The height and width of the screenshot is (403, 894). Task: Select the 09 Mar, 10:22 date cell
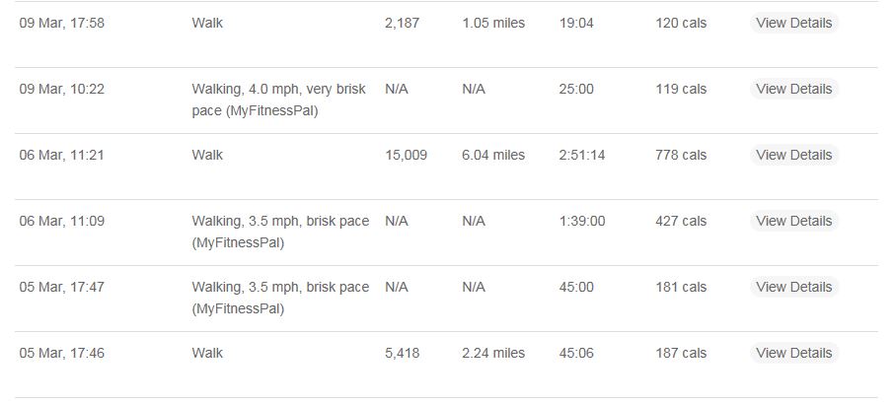(x=61, y=90)
